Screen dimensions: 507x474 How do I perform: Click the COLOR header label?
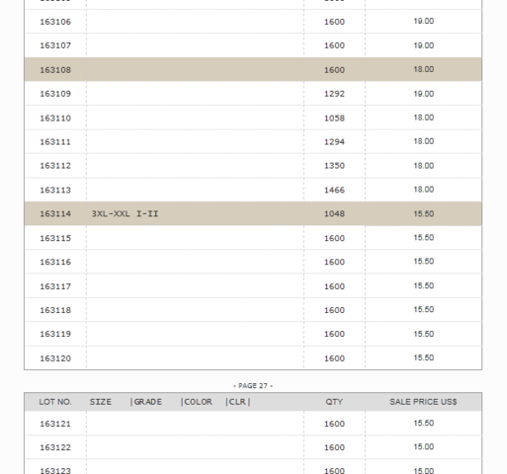pyautogui.click(x=198, y=402)
